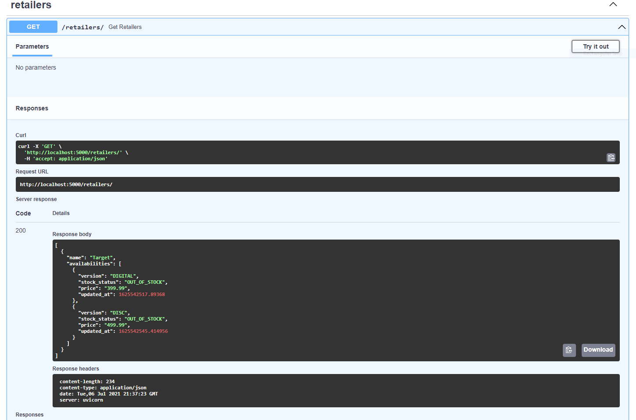Copy the curl command to clipboard
The height and width of the screenshot is (420, 636).
611,158
